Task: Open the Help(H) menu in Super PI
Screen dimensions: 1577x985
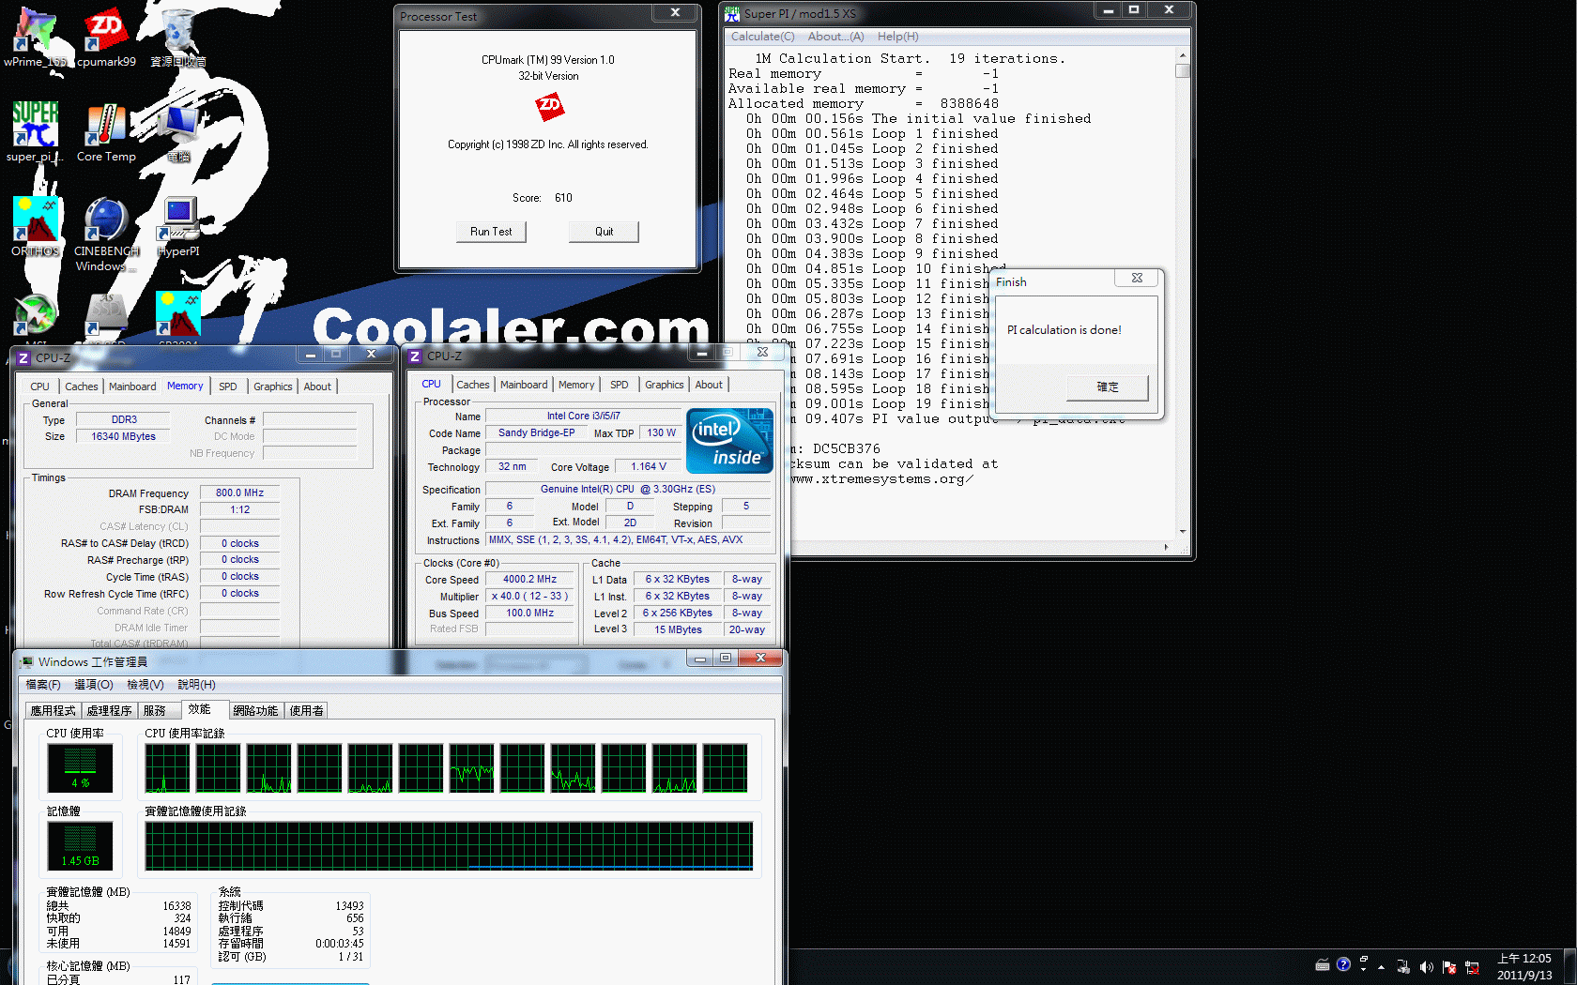Action: 897,37
